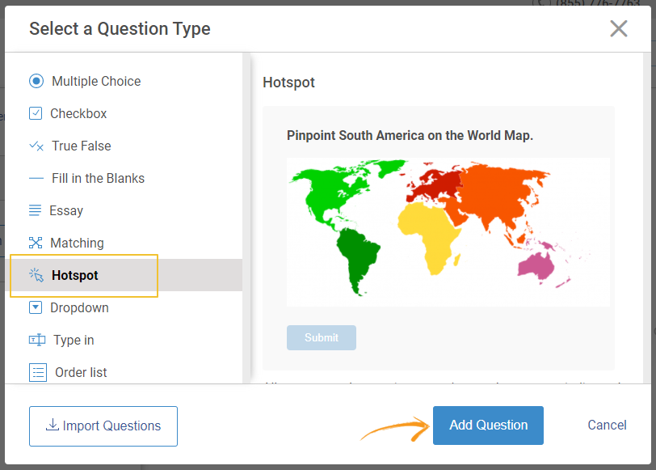656x470 pixels.
Task: Click the Add Question button
Action: point(488,425)
